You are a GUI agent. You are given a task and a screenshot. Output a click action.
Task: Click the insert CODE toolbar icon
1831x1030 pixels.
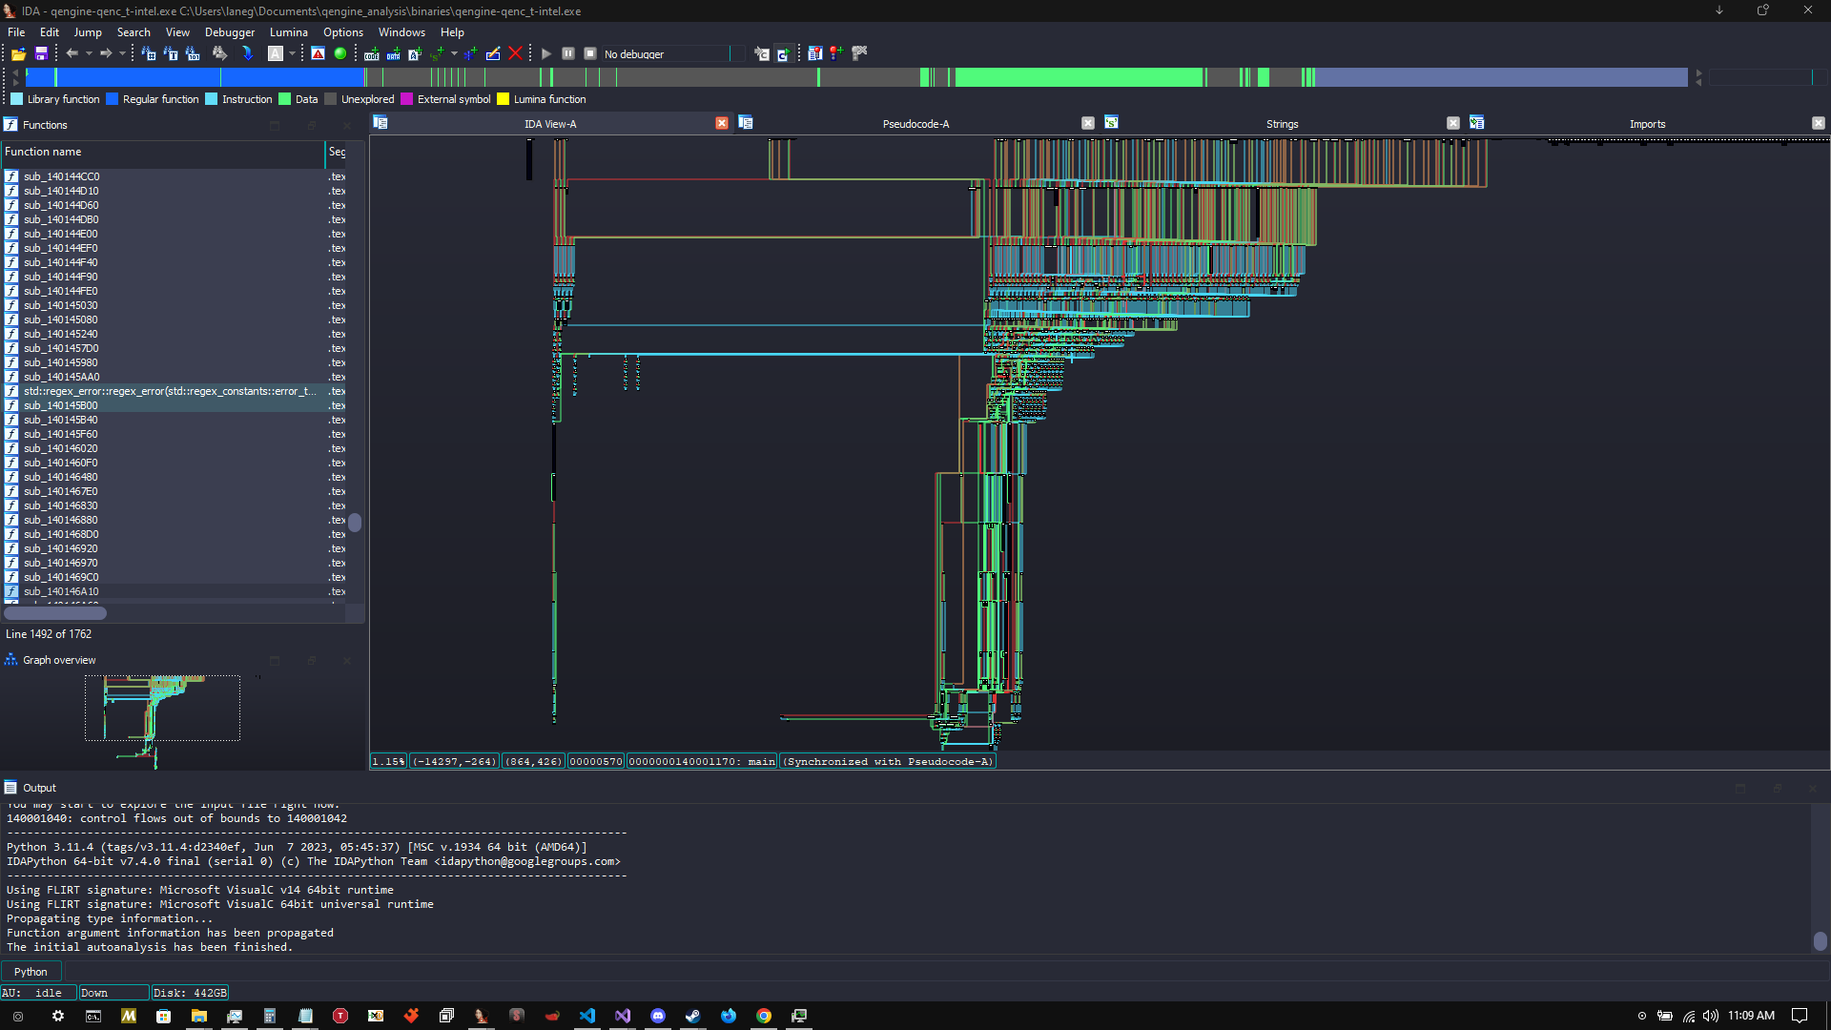[x=372, y=54]
